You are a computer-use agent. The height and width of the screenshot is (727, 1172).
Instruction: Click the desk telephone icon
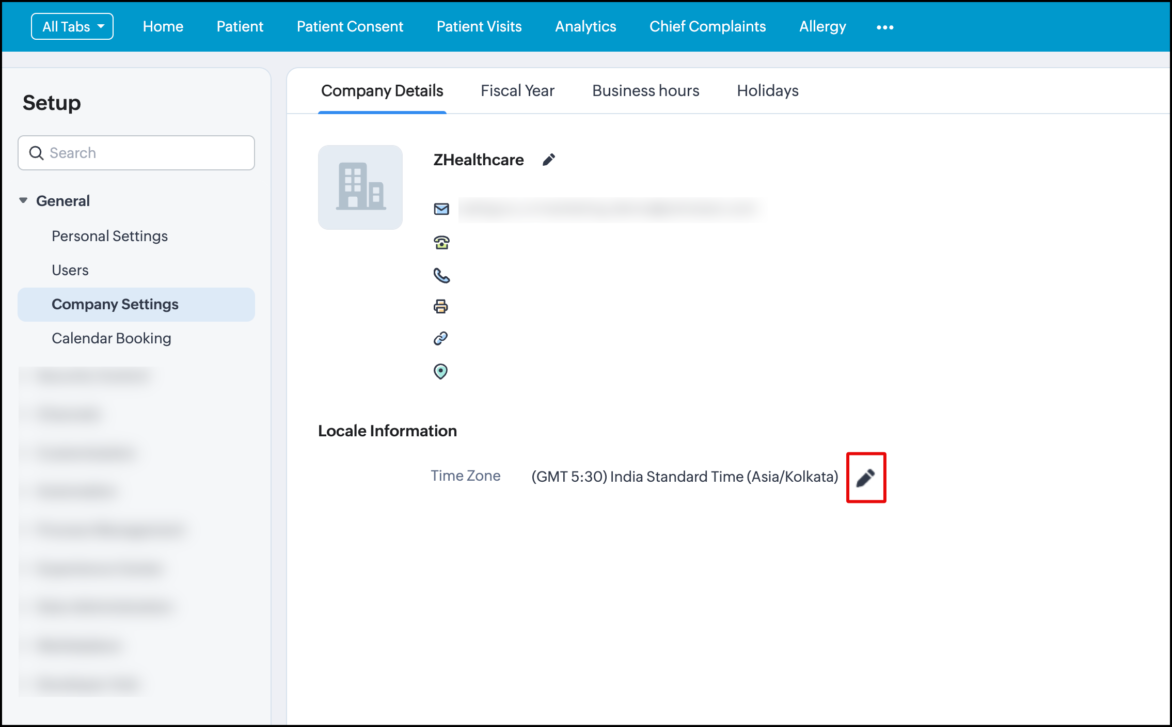coord(441,242)
